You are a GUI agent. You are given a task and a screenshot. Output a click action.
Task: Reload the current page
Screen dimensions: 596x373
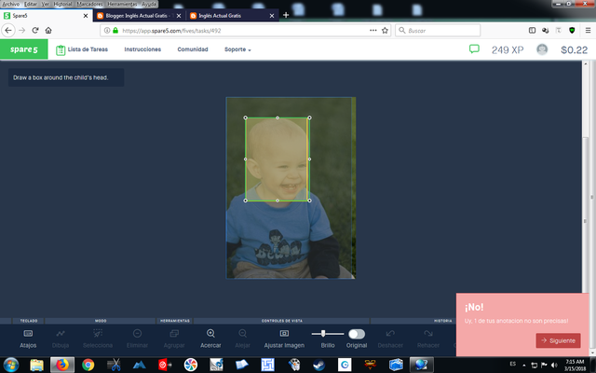[35, 30]
